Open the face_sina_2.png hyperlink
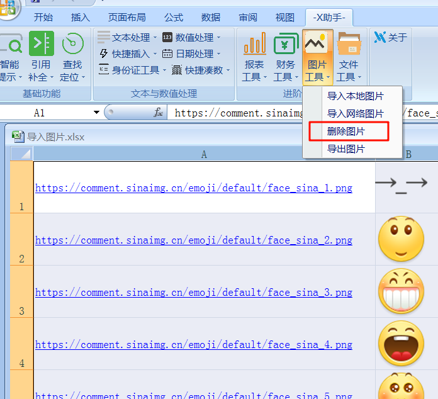438x399 pixels. point(194,240)
